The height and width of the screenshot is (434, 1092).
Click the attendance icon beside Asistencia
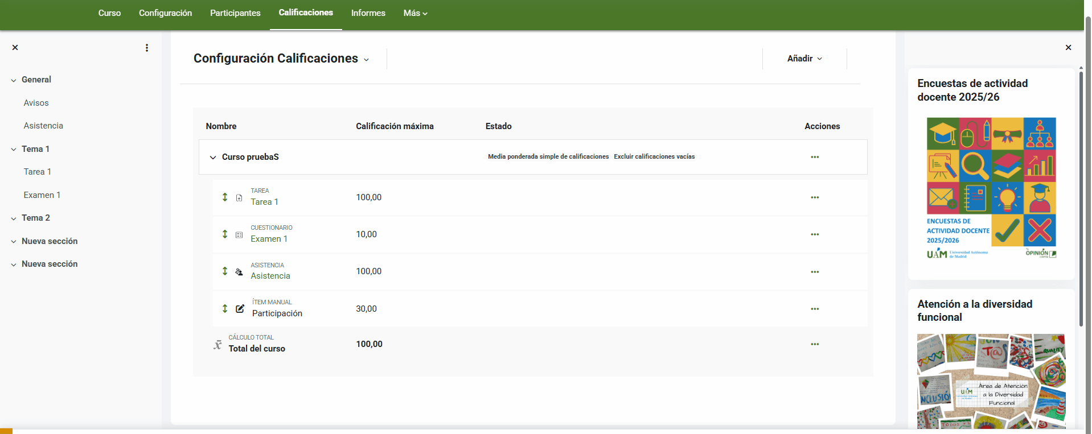point(239,272)
